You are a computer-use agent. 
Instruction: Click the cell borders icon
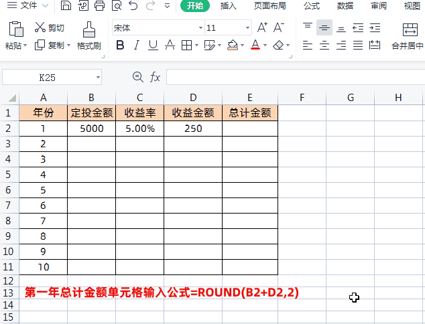click(x=187, y=46)
